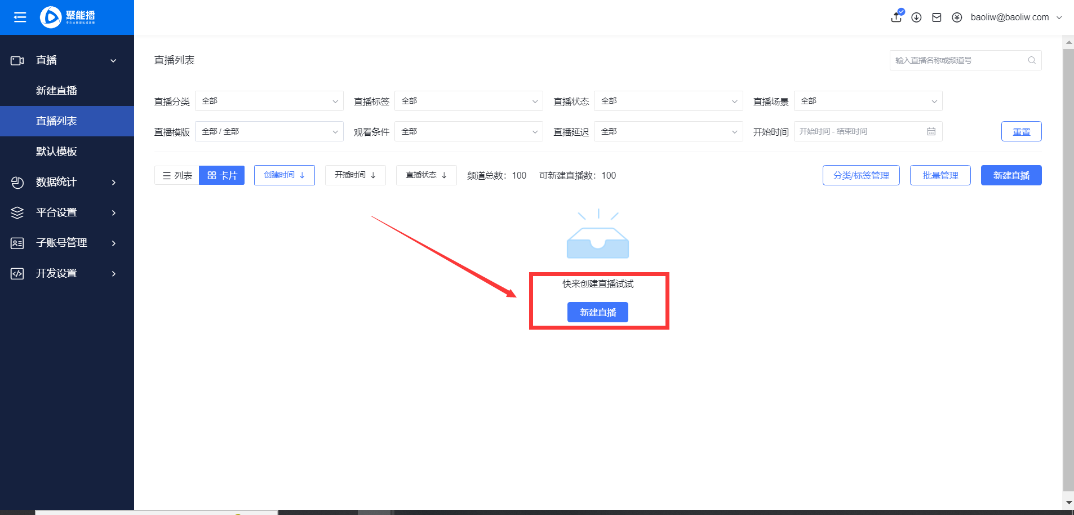Open the 直播场景 dropdown

tap(868, 101)
